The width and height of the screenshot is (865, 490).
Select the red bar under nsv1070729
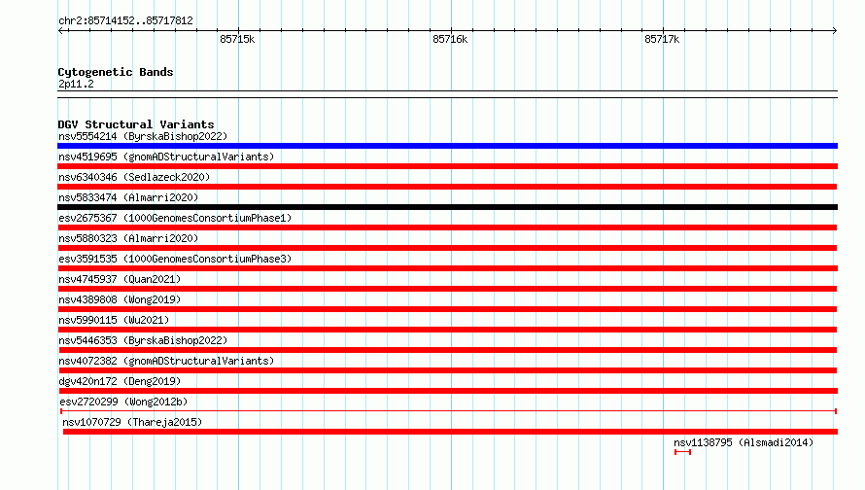click(450, 432)
